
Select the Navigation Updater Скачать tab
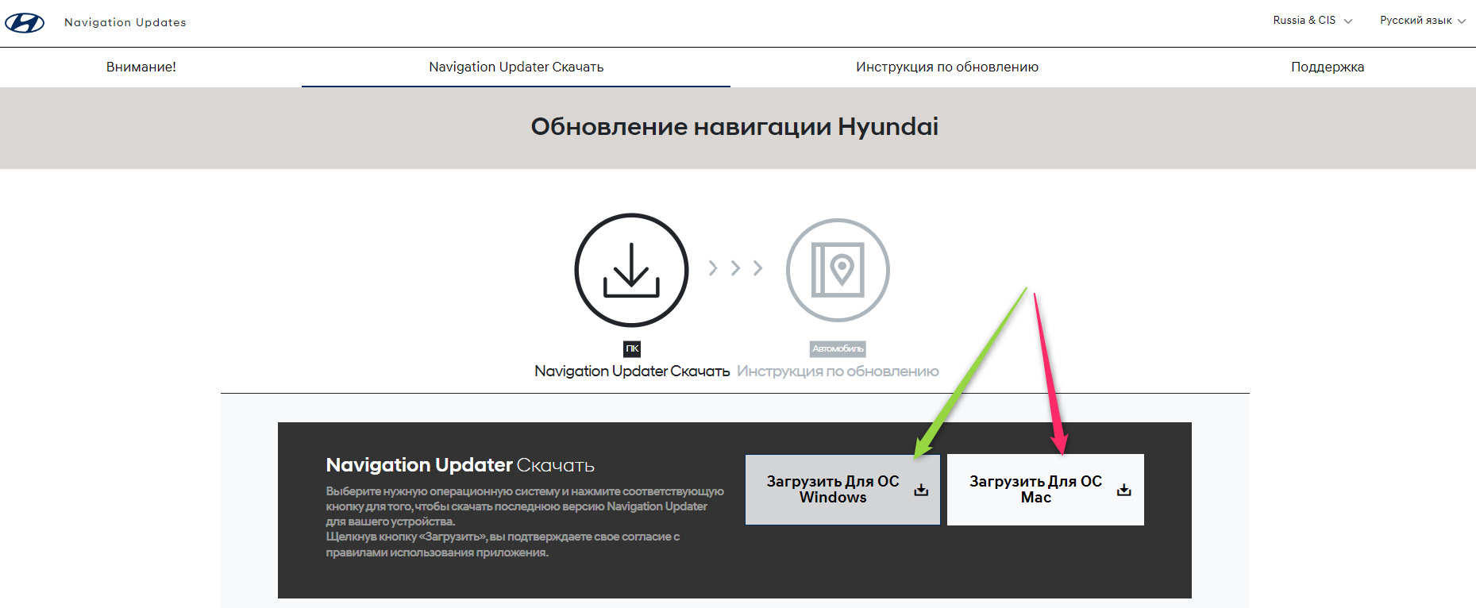click(516, 67)
